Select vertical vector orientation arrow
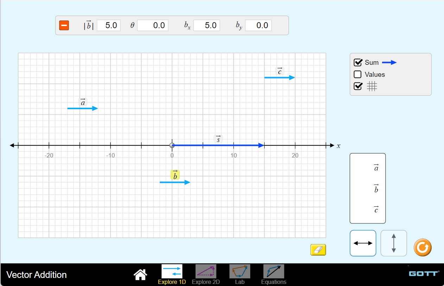This screenshot has width=444, height=286. click(394, 243)
